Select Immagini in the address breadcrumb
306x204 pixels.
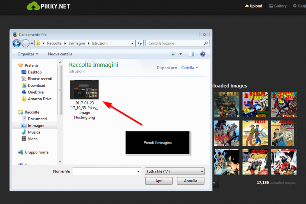[x=77, y=43]
